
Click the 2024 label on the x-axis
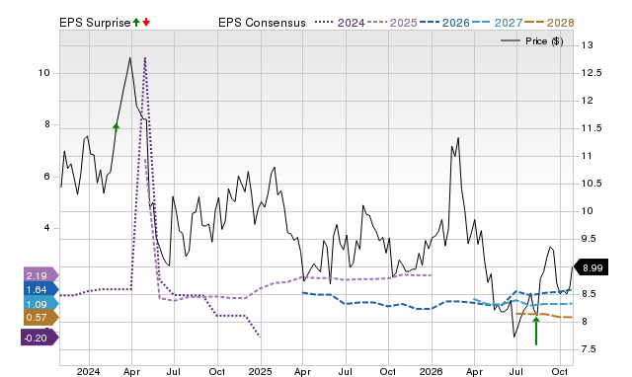pyautogui.click(x=88, y=371)
